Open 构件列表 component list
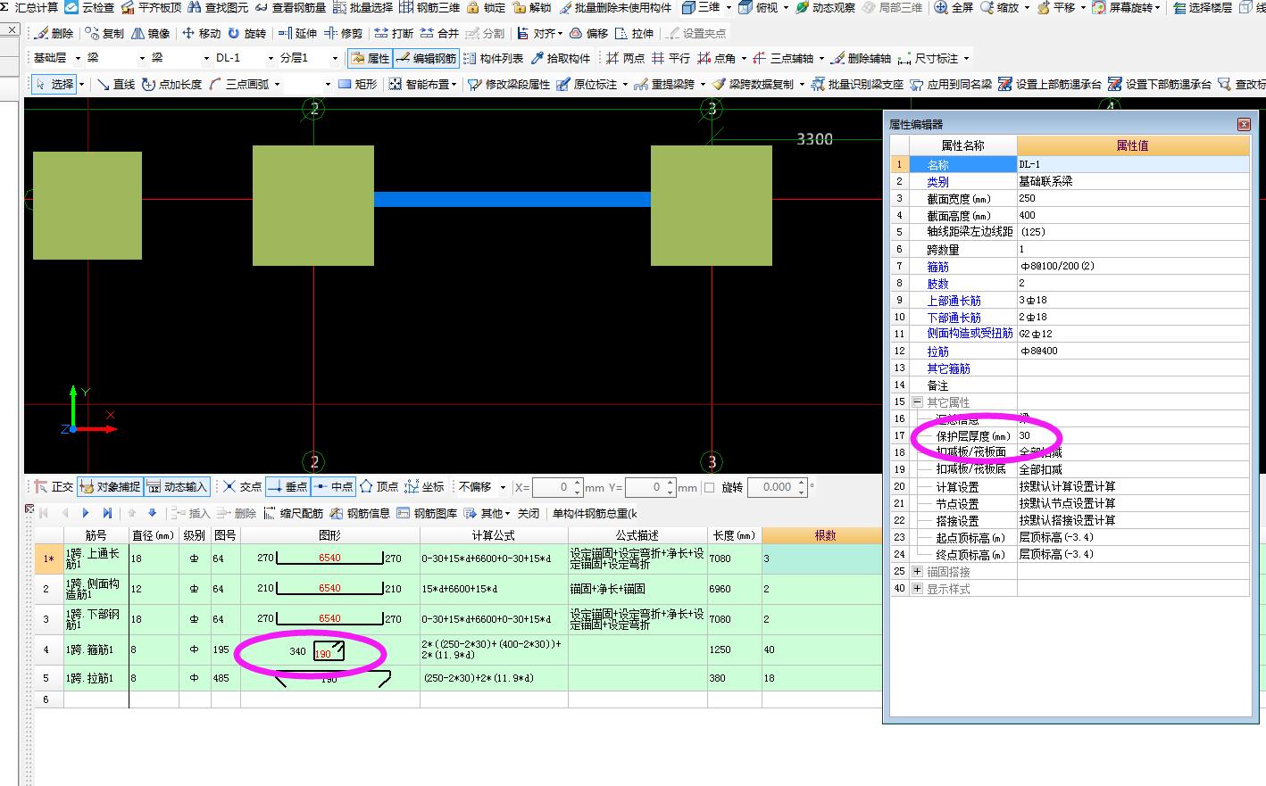1266x786 pixels. pyautogui.click(x=493, y=58)
